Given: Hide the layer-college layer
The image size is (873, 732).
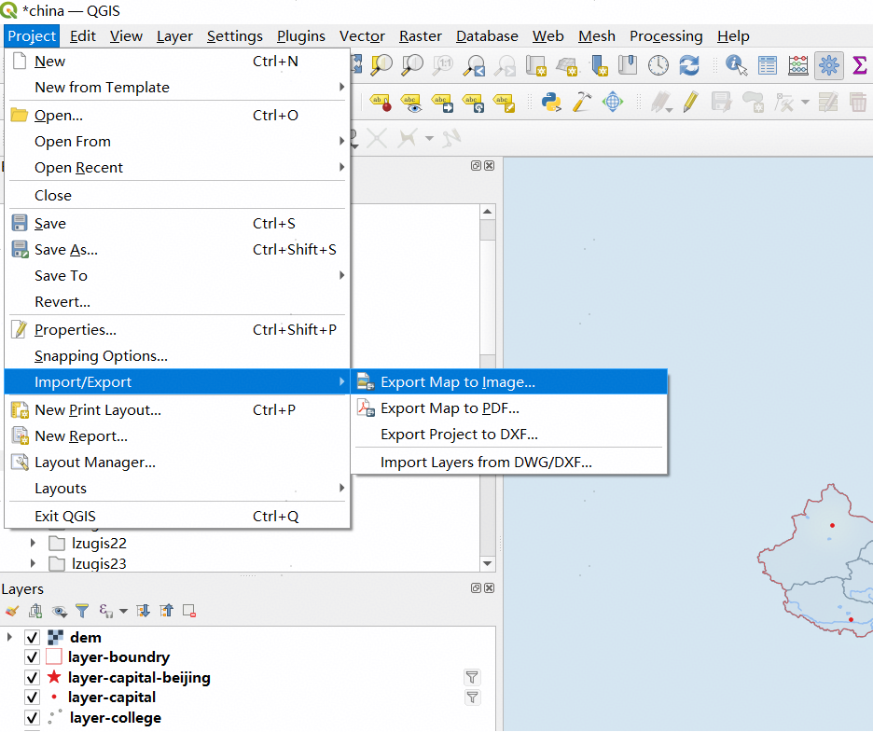Looking at the screenshot, I should (33, 718).
